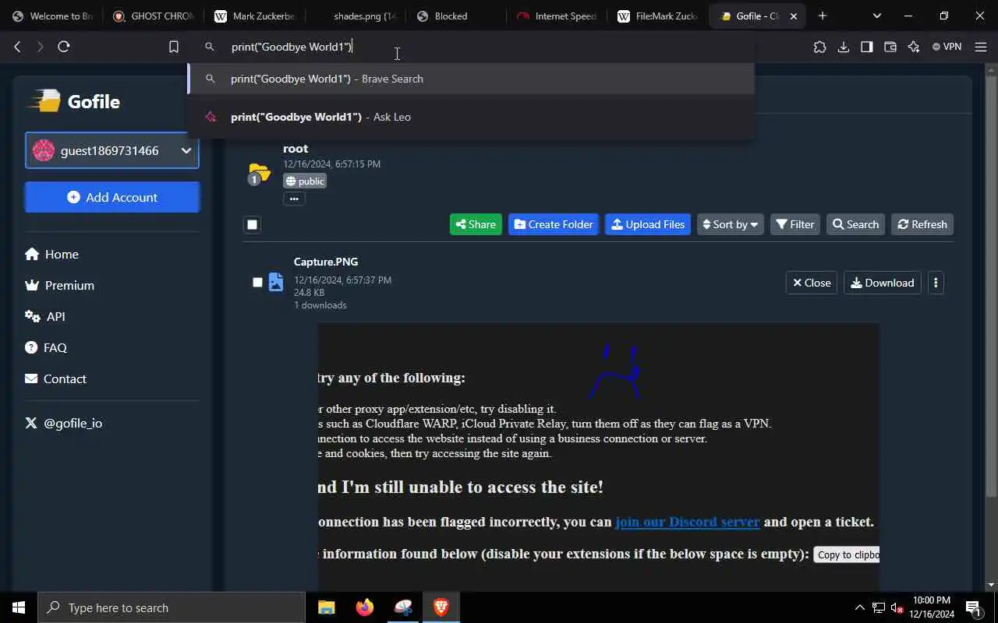Open the Leo AI sparkle icon
This screenshot has width=998, height=623.
pos(914,47)
